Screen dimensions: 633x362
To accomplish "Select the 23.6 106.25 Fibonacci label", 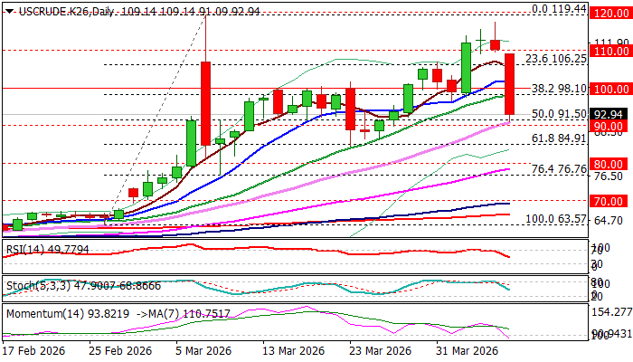I will (x=557, y=58).
